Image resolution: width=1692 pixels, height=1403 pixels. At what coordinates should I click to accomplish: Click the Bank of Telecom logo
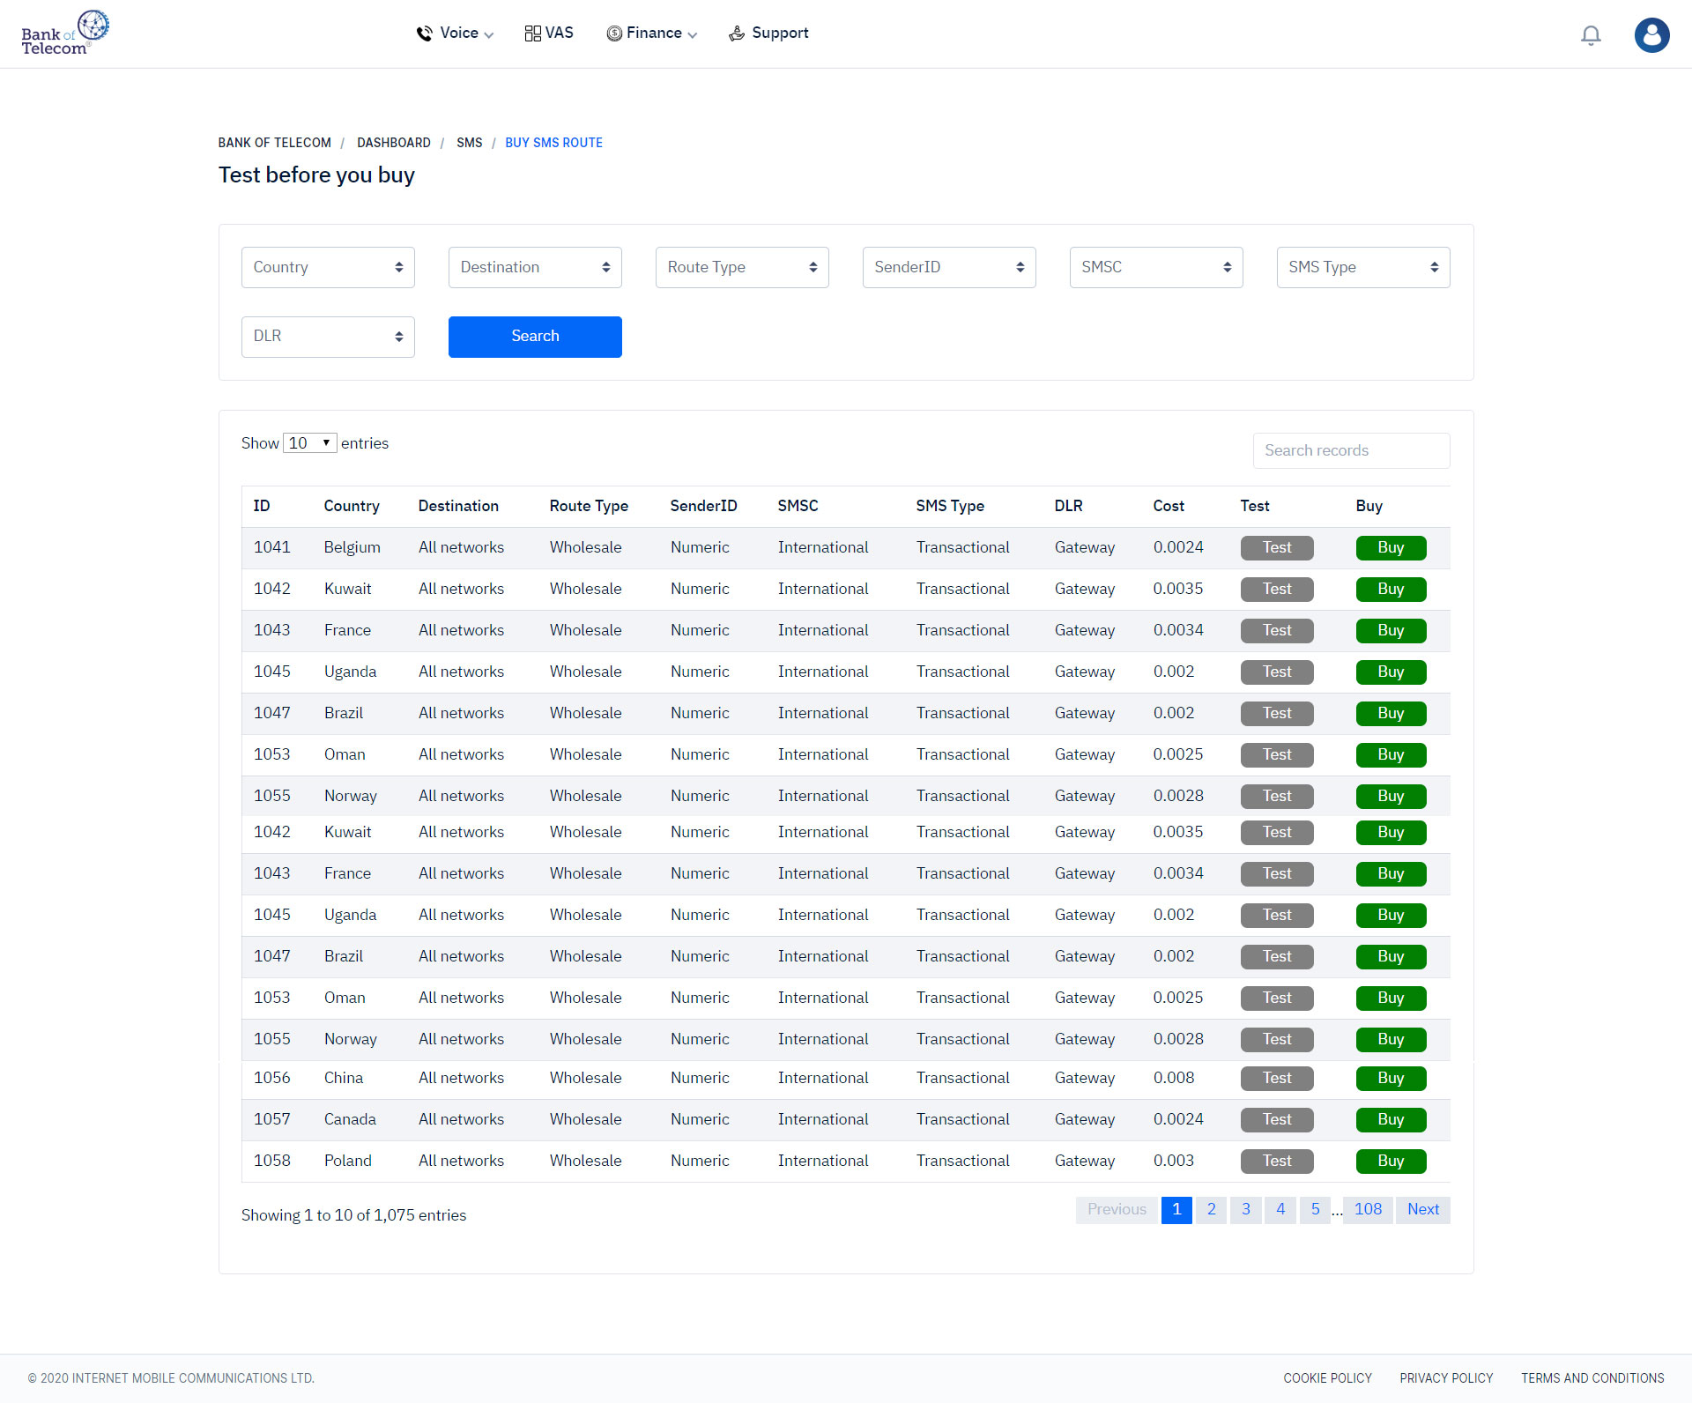pyautogui.click(x=64, y=33)
